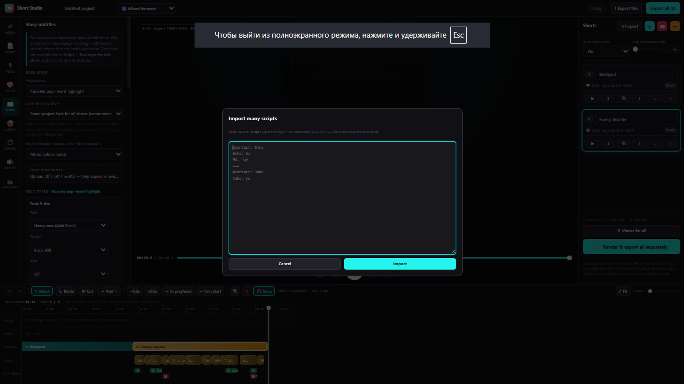Open the Auto-chain slices dropdown
Viewport: 684px width, 384px height.
(x=606, y=51)
